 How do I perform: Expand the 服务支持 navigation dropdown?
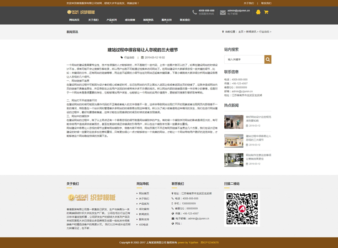[x=166, y=20]
